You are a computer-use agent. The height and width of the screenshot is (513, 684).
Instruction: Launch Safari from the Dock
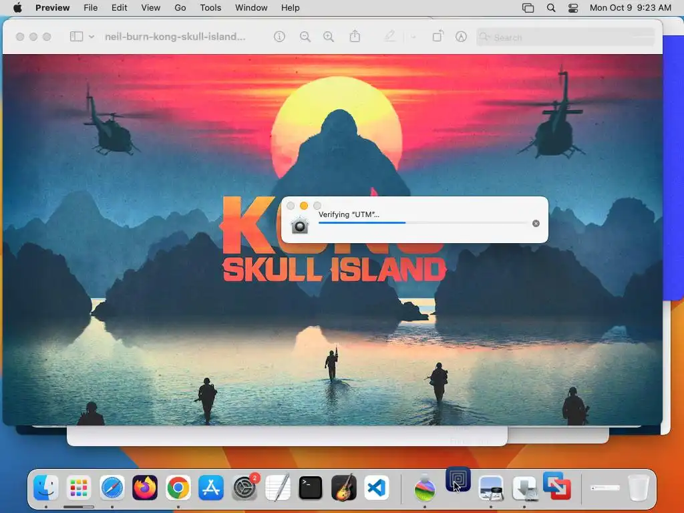[x=112, y=487]
